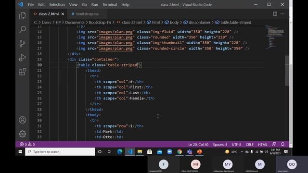This screenshot has height=173, width=308.
Task: Open Zoom from the taskbar
Action: [x=169, y=152]
